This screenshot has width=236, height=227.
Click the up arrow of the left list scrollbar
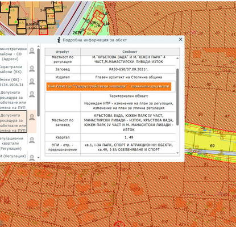(x=39, y=47)
